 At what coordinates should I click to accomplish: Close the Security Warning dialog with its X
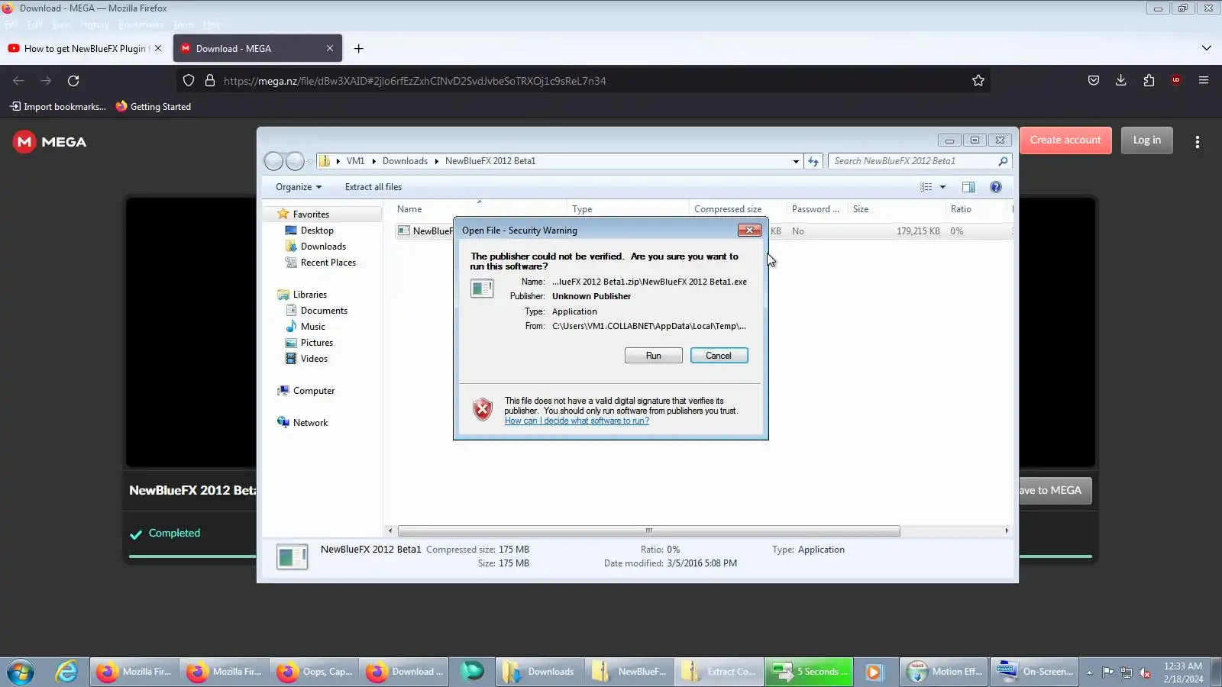(x=749, y=231)
